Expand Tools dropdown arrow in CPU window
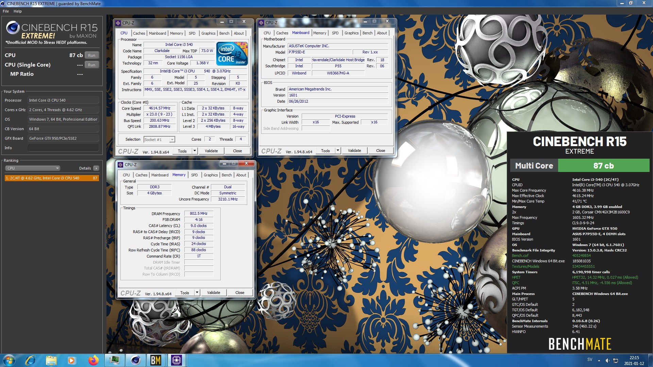 [195, 151]
